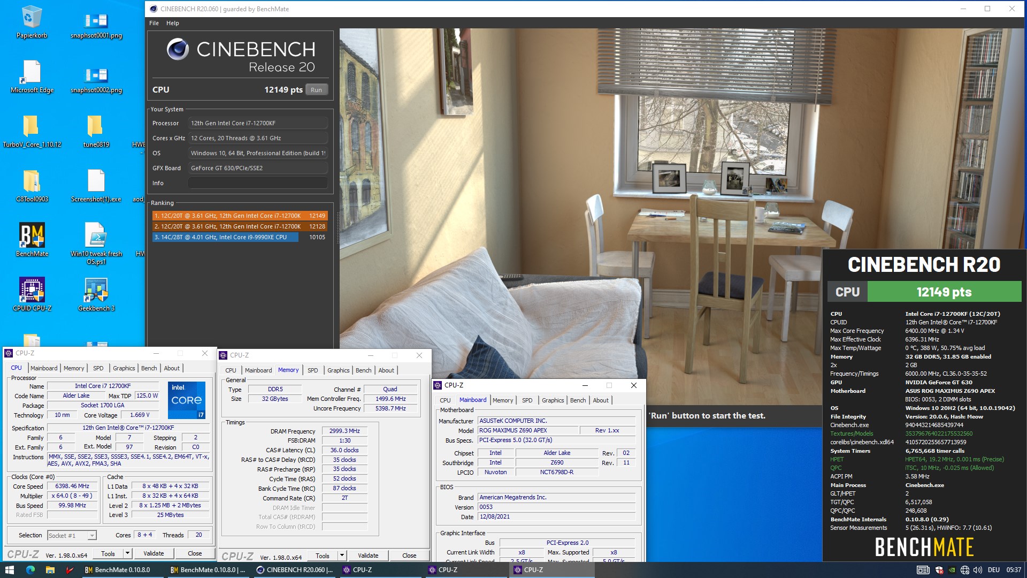Launch the Geekbench 3 desktop shortcut
The height and width of the screenshot is (578, 1027).
pos(96,294)
